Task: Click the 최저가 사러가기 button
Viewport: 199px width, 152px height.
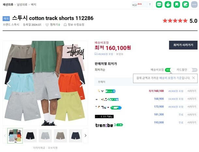Action: (183, 45)
